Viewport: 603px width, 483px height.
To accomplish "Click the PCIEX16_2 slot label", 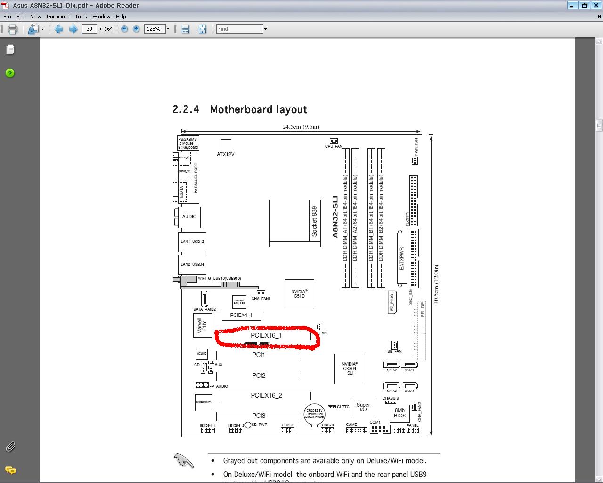I will (x=266, y=395).
